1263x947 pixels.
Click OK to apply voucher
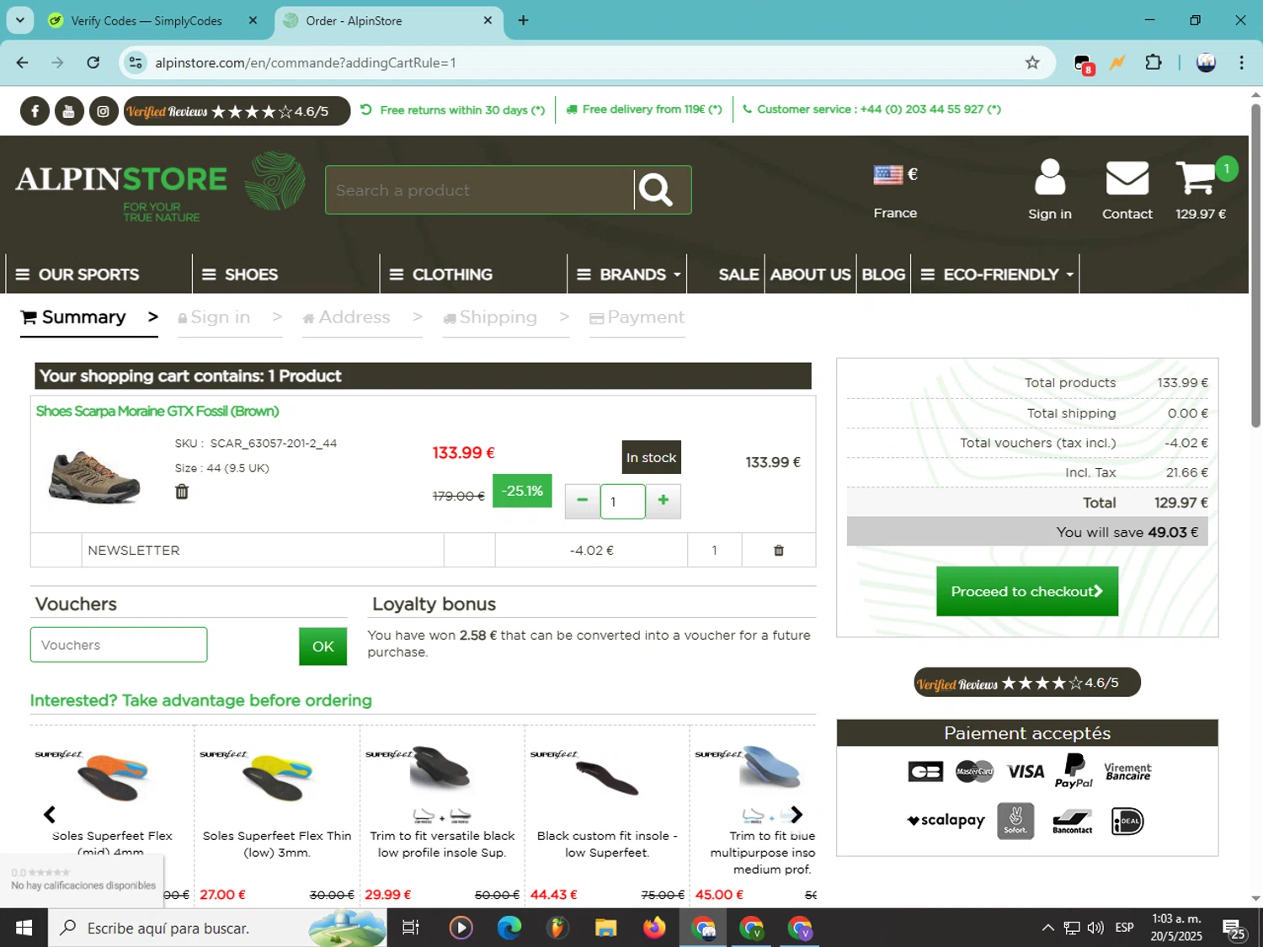point(322,646)
